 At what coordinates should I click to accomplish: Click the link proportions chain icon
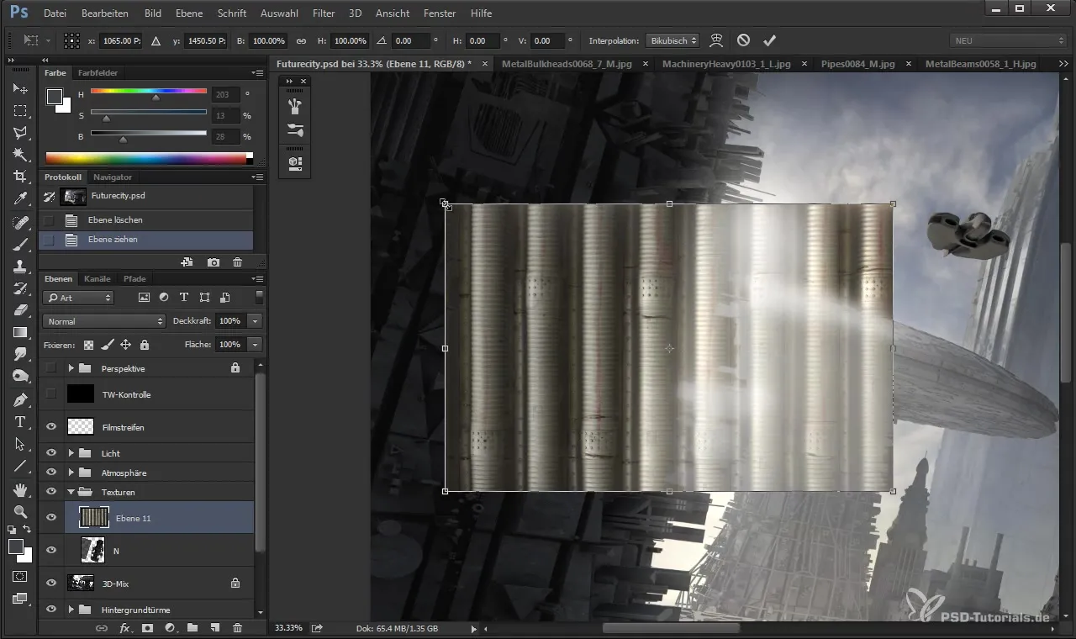point(301,40)
